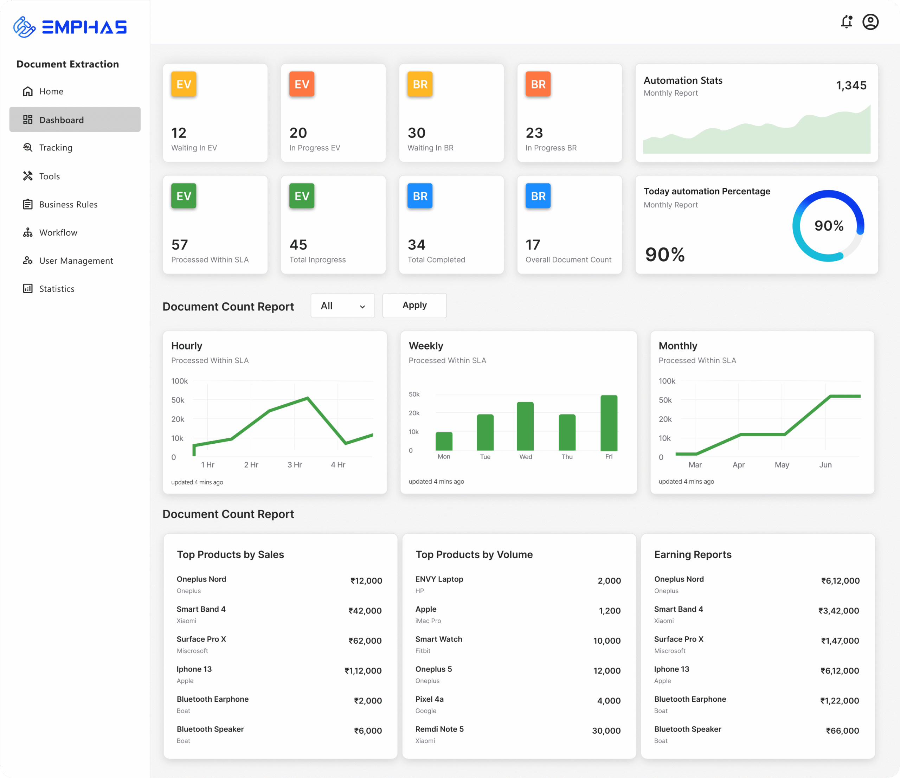Click the green EV badge for Processed Within SLA
900x778 pixels.
click(184, 196)
